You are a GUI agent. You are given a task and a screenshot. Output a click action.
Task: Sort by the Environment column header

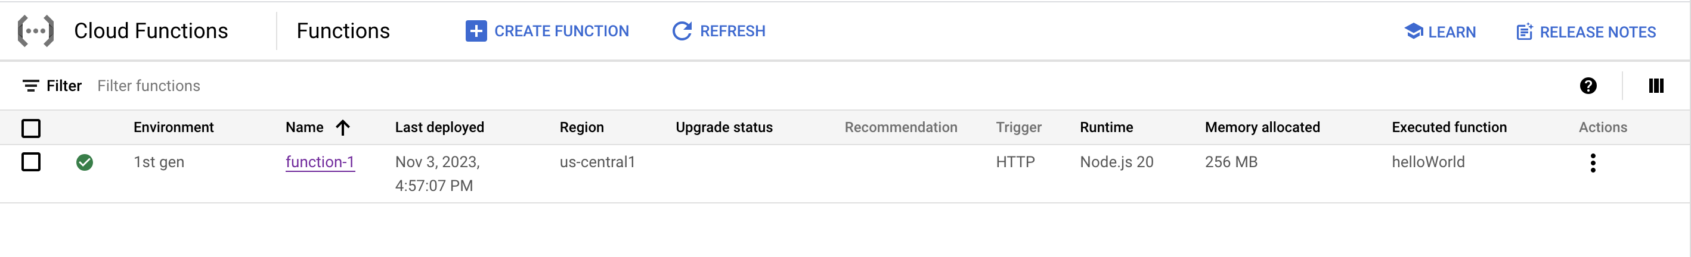174,127
